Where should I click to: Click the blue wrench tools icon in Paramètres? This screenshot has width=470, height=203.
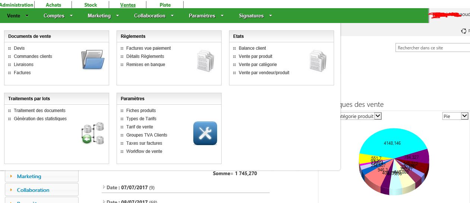click(x=205, y=133)
